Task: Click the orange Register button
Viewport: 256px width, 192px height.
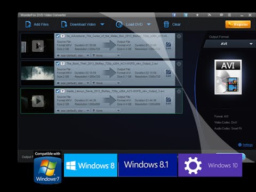Action: click(238, 25)
